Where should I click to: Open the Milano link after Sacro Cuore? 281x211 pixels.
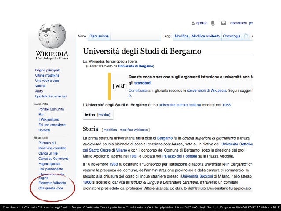[x=121, y=150]
